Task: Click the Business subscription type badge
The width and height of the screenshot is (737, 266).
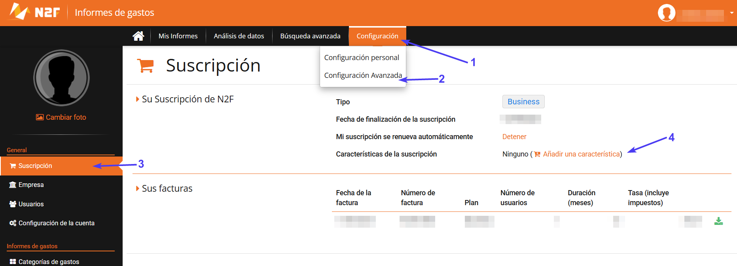Action: point(523,102)
